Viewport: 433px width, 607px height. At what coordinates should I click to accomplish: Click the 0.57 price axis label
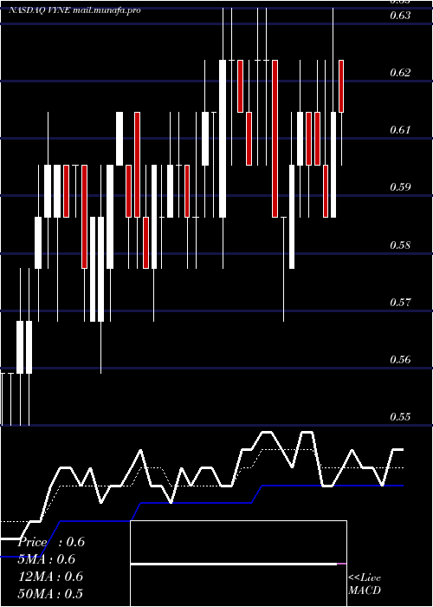coord(400,302)
